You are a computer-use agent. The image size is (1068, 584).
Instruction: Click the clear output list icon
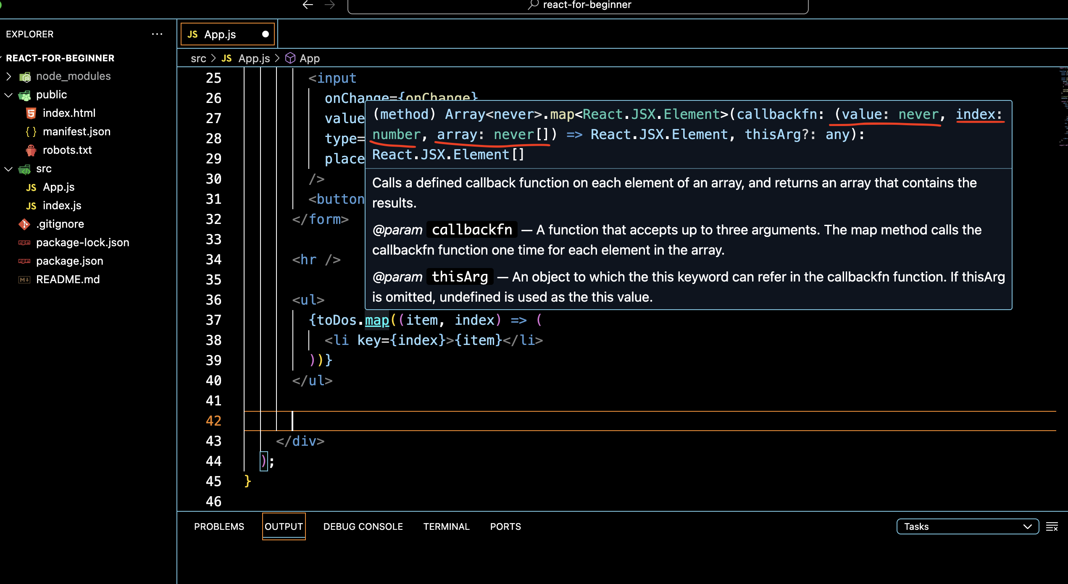1052,526
